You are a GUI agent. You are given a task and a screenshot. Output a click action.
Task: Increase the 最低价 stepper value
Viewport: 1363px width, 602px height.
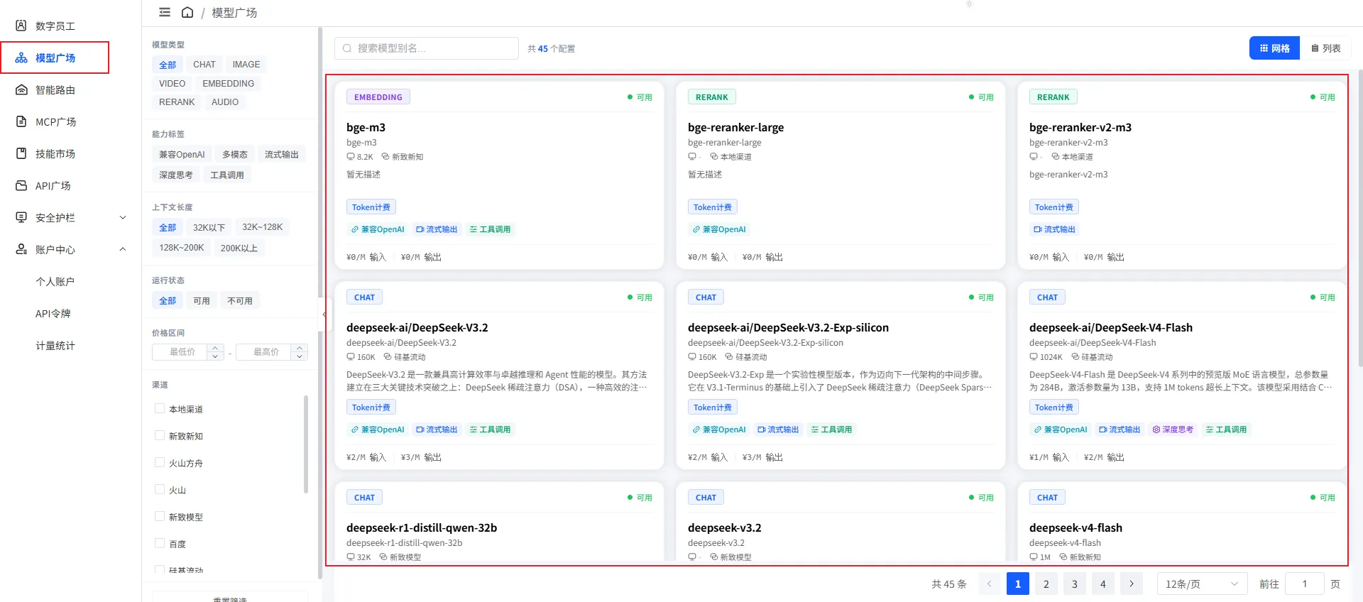click(x=216, y=348)
